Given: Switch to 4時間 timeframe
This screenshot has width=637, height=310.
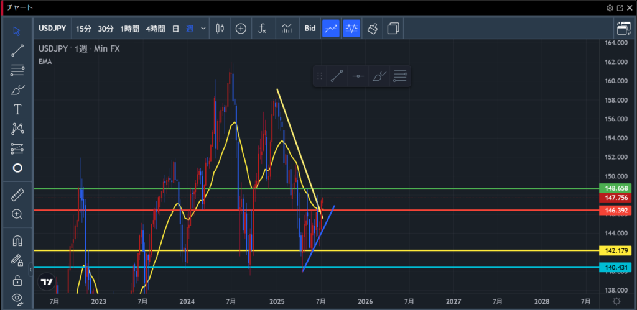Looking at the screenshot, I should 156,29.
